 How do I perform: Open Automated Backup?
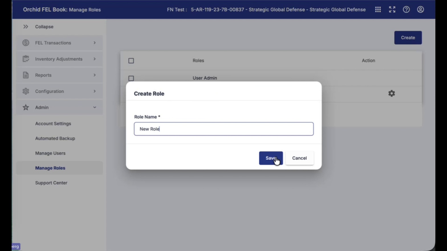(55, 138)
